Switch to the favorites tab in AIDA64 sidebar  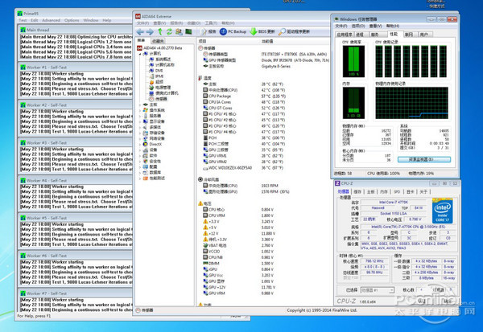click(x=158, y=40)
